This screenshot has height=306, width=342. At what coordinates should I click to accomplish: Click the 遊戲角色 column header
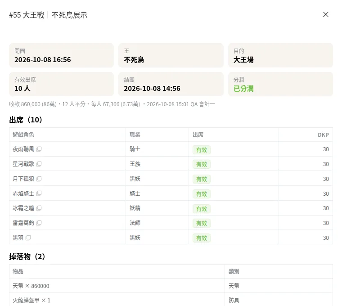tap(23, 135)
